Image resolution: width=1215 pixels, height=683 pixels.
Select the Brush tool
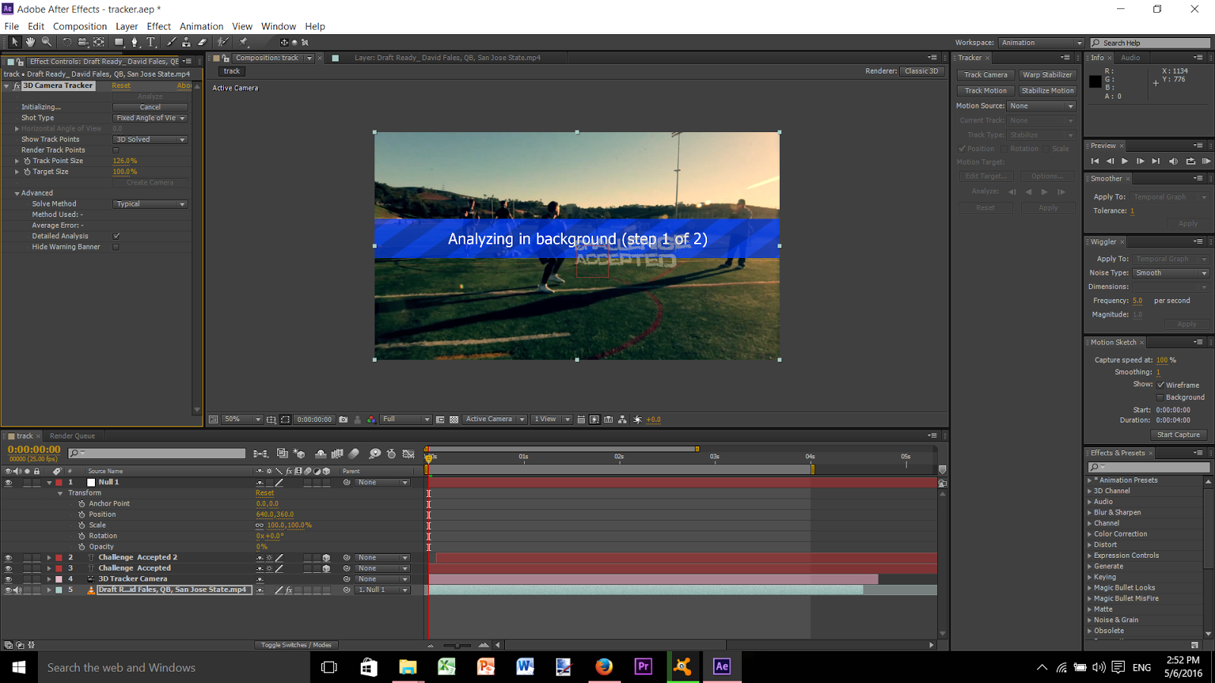coord(171,42)
